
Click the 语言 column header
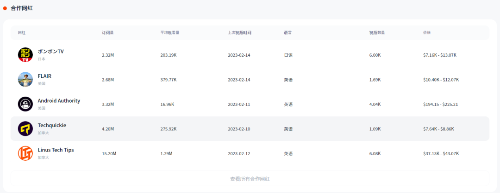[287, 33]
